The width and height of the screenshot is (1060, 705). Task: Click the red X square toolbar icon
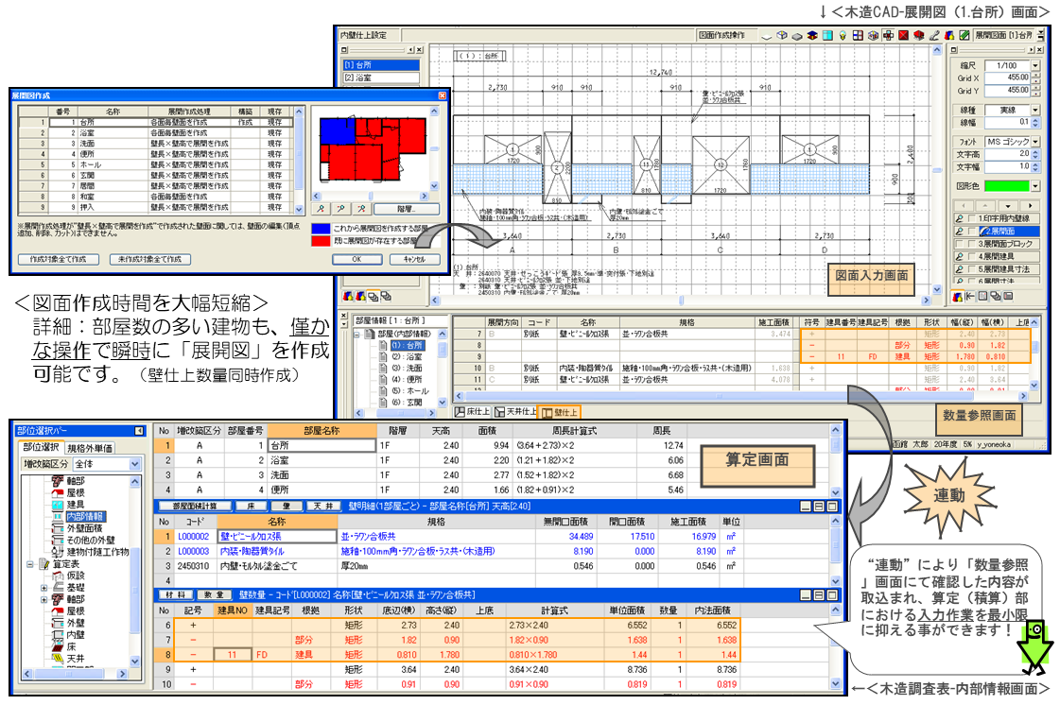(903, 35)
